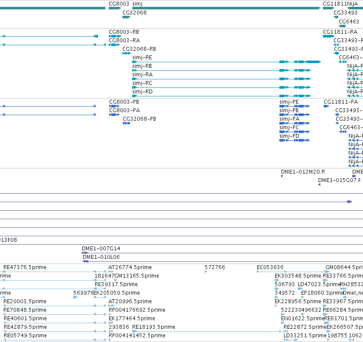This screenshot has height=342, width=363.
Task: Click the 181647 feature label
Action: pyautogui.click(x=105, y=276)
